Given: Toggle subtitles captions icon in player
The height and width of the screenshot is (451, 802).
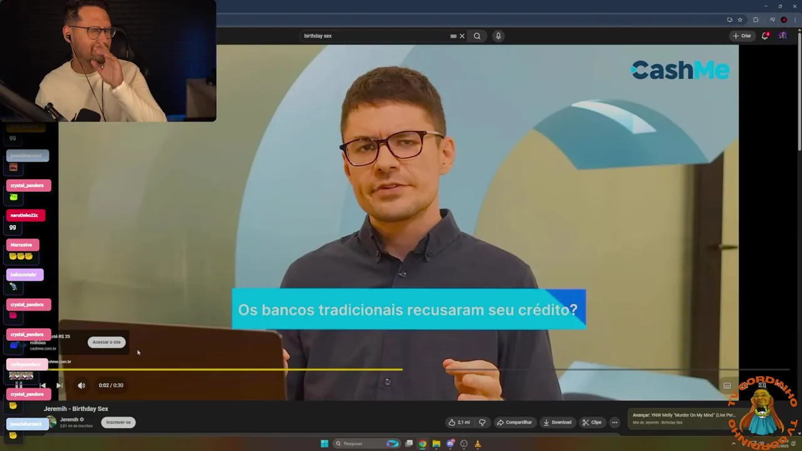Looking at the screenshot, I should [x=727, y=385].
